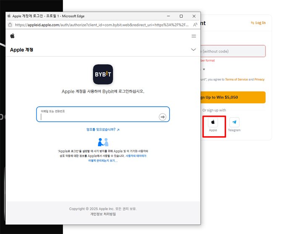Click the 'Or sign up with' text
The width and height of the screenshot is (294, 234).
(x=214, y=110)
